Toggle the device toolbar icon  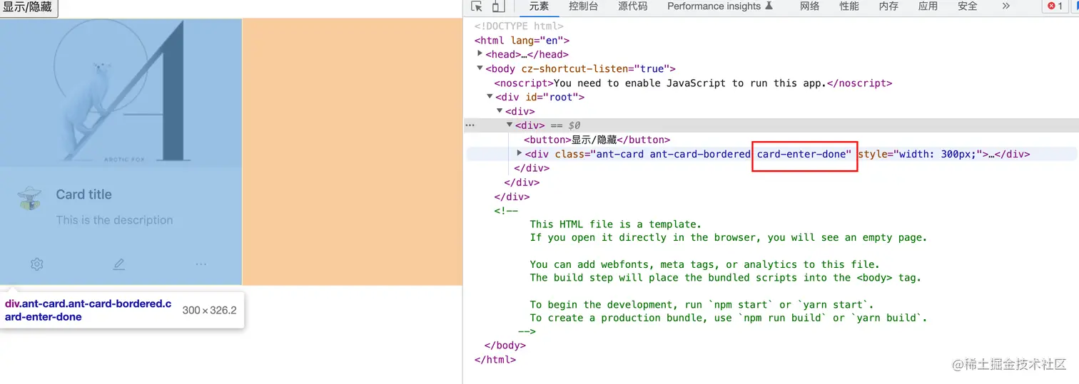[499, 6]
